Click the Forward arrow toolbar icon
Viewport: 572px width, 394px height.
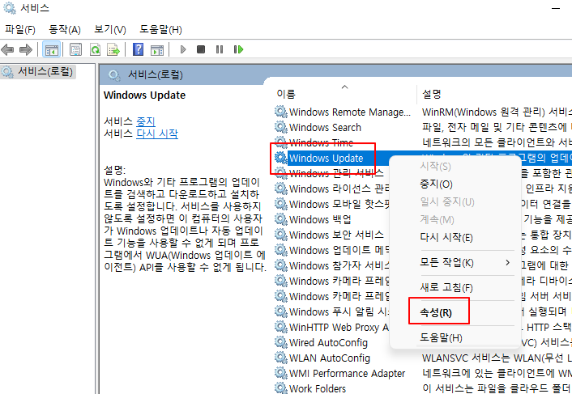point(26,49)
